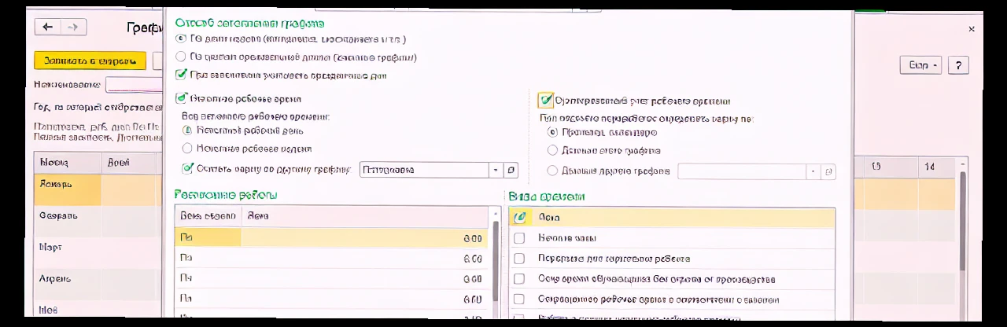Expand the Пятидневка schedule dropdown arrow
Screen dimensions: 1007x327
click(496, 170)
